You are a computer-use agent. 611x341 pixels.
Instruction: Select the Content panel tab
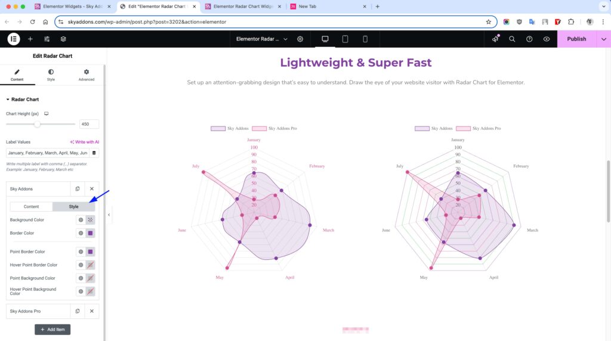[17, 75]
